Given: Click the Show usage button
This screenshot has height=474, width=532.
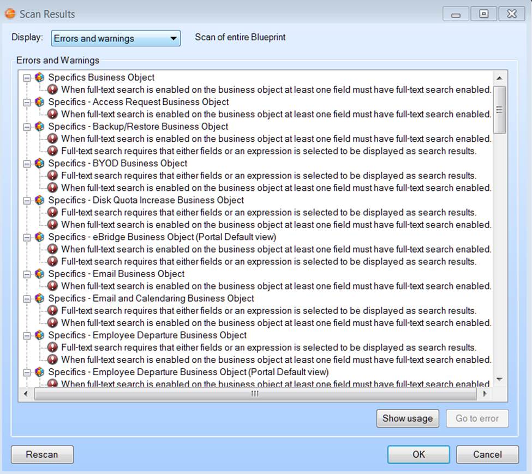Looking at the screenshot, I should point(407,418).
